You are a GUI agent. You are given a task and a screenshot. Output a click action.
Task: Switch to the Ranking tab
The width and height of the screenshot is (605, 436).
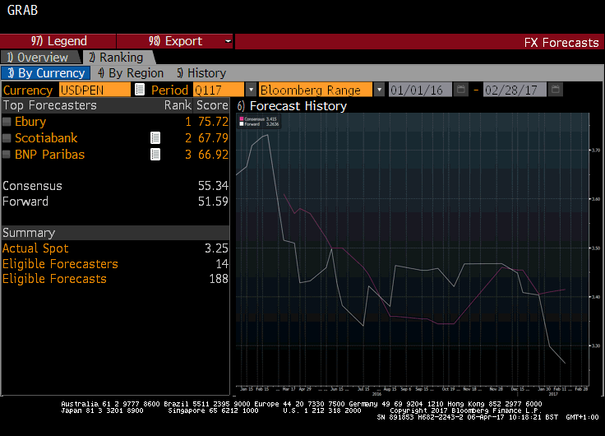tap(119, 57)
